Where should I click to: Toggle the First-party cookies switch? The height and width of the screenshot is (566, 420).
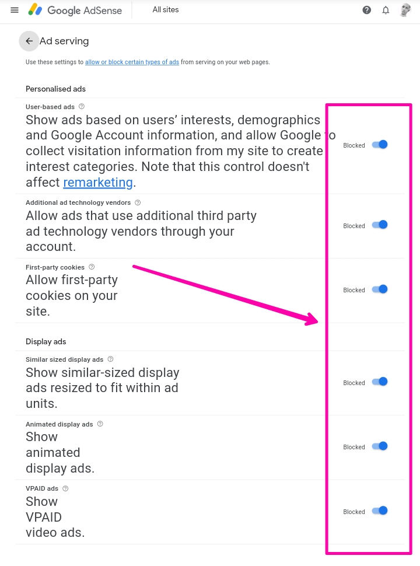pos(380,289)
